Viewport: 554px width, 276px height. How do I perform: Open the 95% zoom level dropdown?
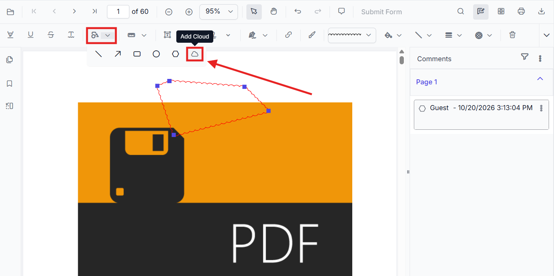pos(219,12)
